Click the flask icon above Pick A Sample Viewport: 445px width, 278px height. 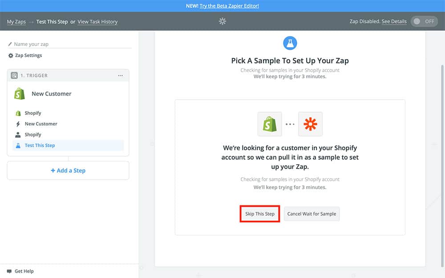pyautogui.click(x=290, y=43)
